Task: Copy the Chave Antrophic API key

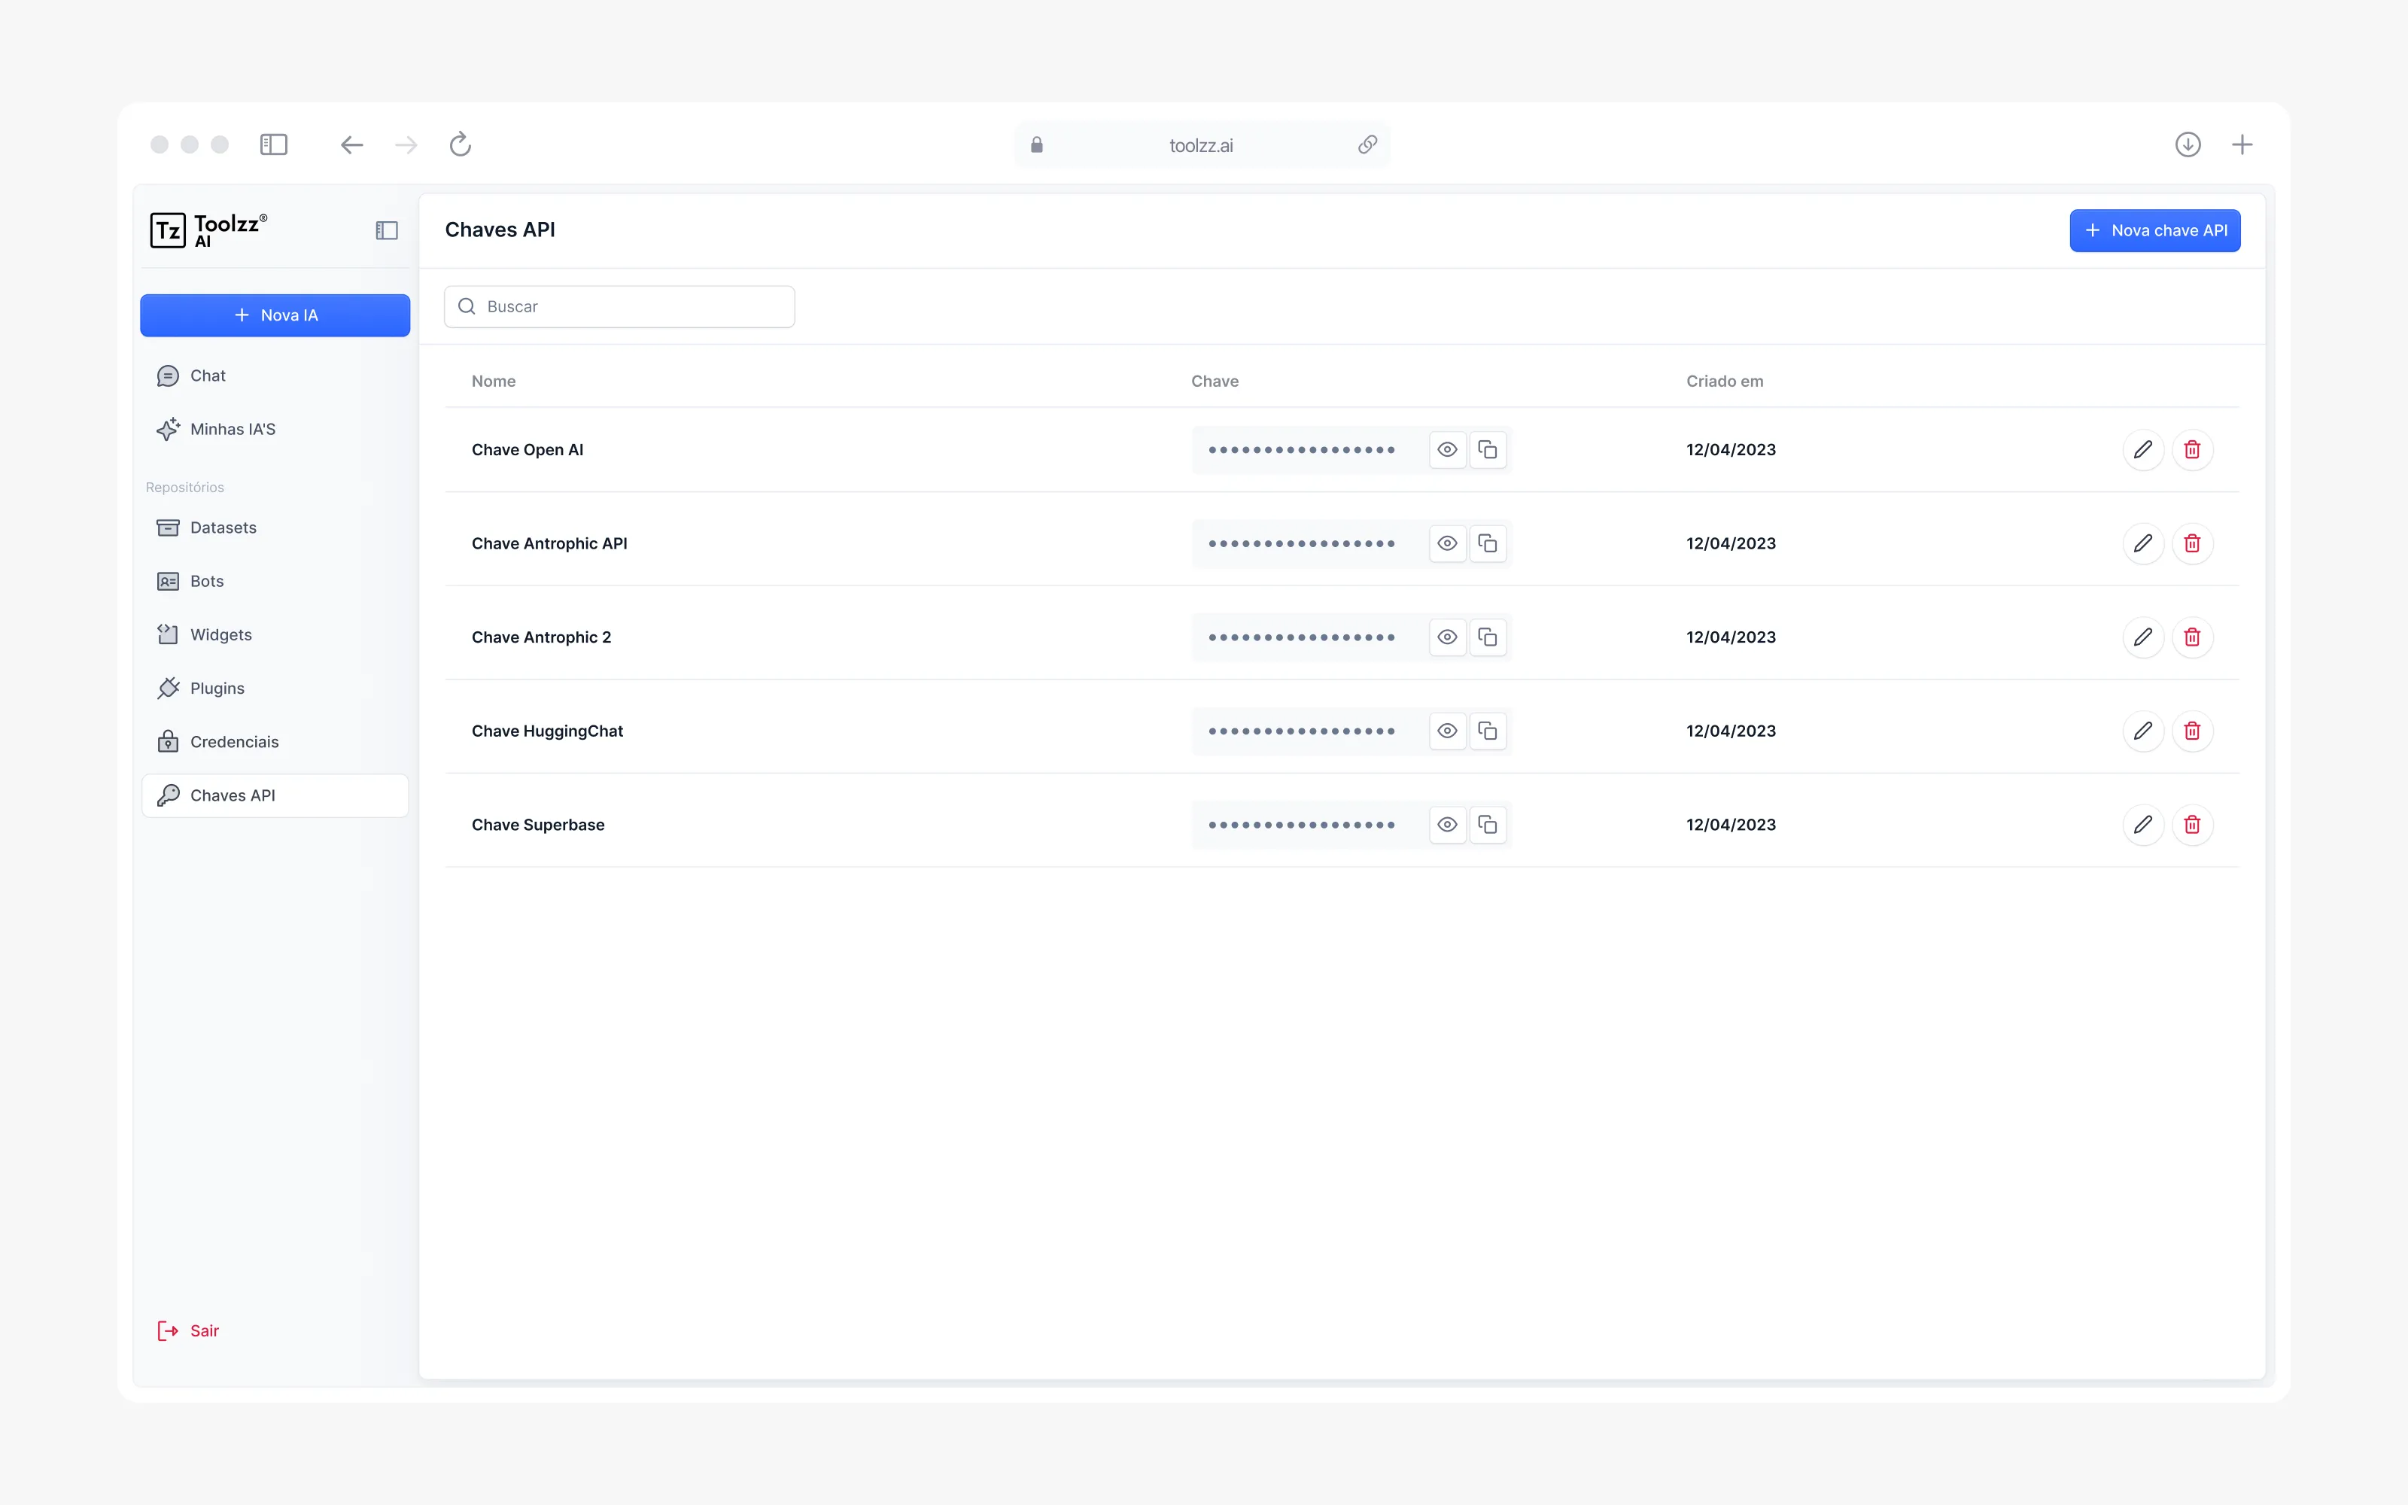Action: point(1488,543)
